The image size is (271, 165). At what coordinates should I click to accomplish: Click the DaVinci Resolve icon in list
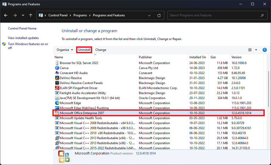(57, 78)
